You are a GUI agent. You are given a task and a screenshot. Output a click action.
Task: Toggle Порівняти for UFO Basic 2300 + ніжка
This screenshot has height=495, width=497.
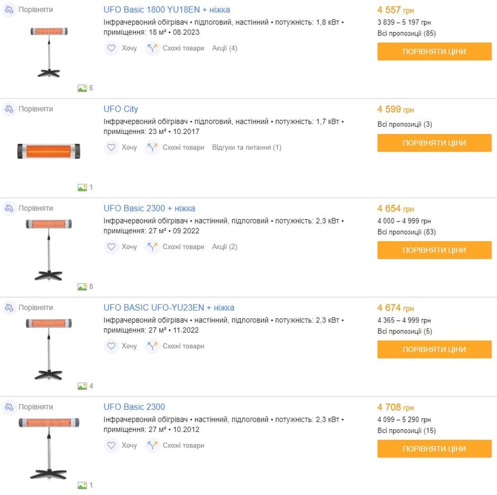35,208
